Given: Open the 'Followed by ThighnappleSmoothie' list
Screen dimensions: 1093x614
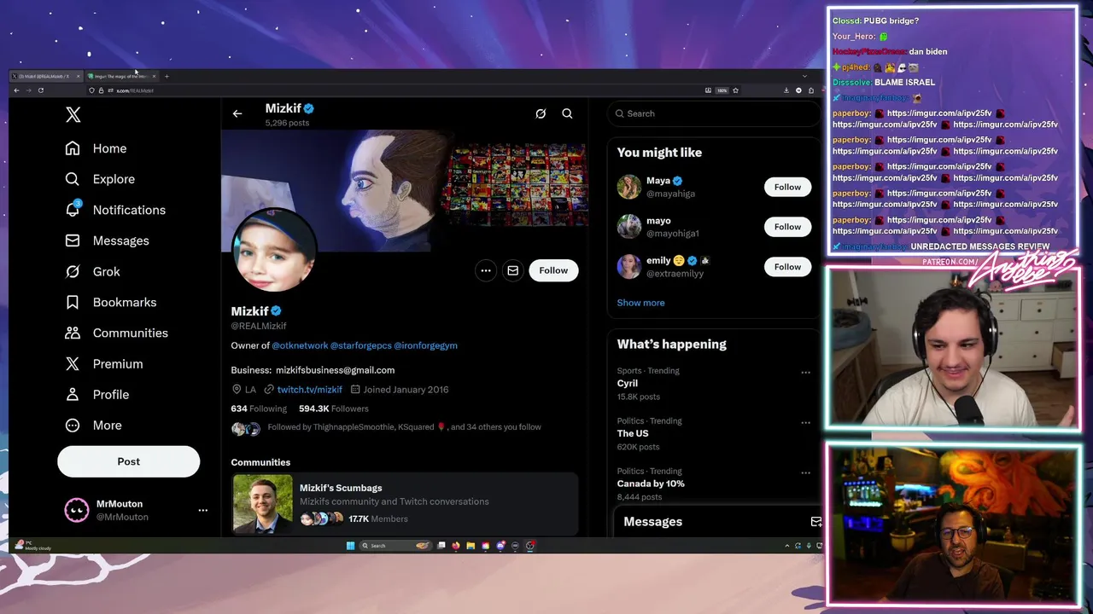Looking at the screenshot, I should (404, 427).
